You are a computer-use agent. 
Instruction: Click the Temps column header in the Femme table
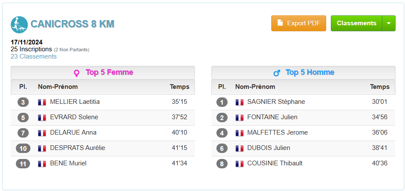(180, 87)
